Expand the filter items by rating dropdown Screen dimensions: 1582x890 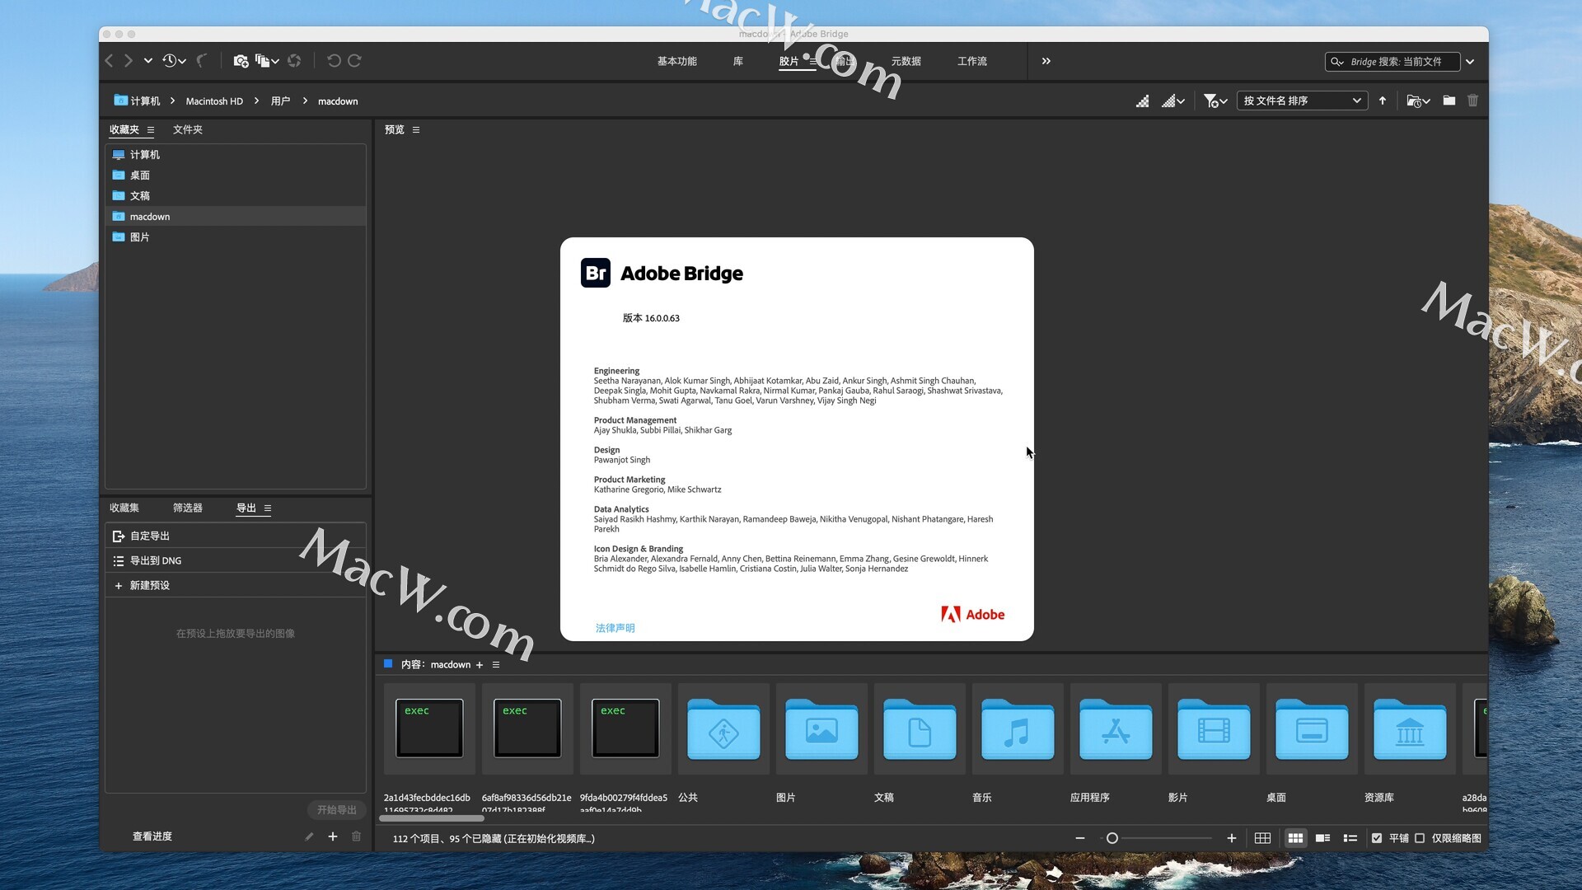click(x=1215, y=101)
